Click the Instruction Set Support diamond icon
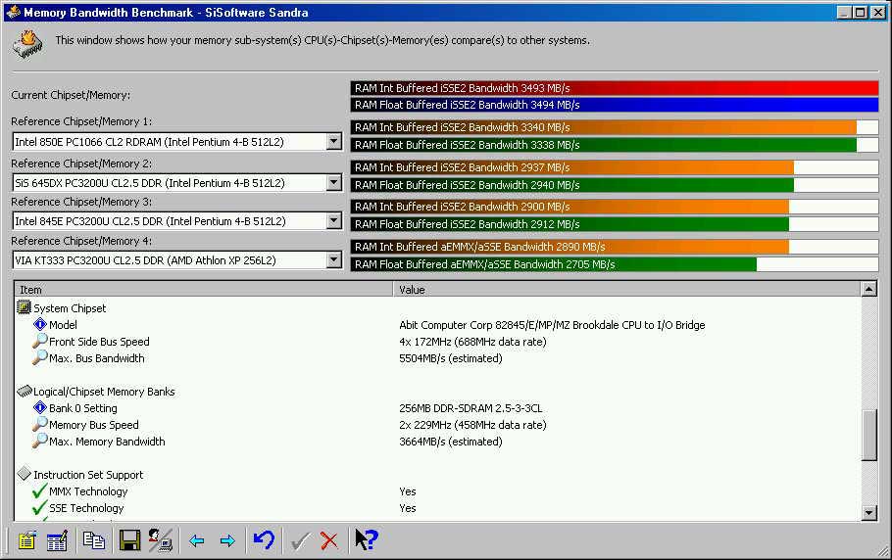 click(x=24, y=473)
